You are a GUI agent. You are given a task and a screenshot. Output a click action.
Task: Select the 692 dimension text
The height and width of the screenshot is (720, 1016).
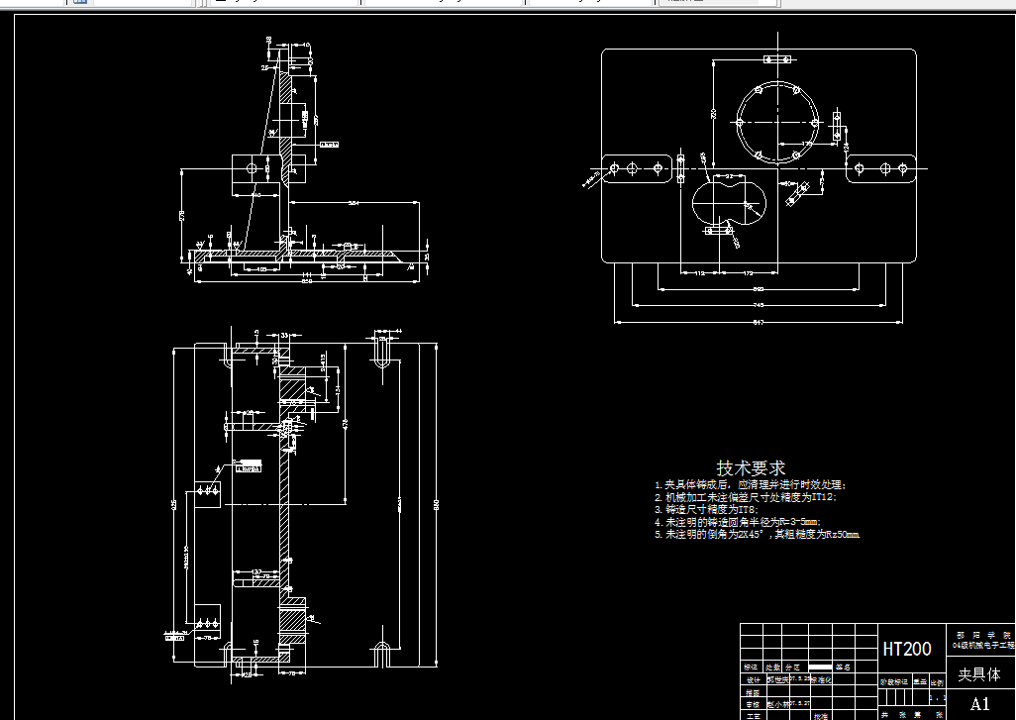pyautogui.click(x=759, y=290)
